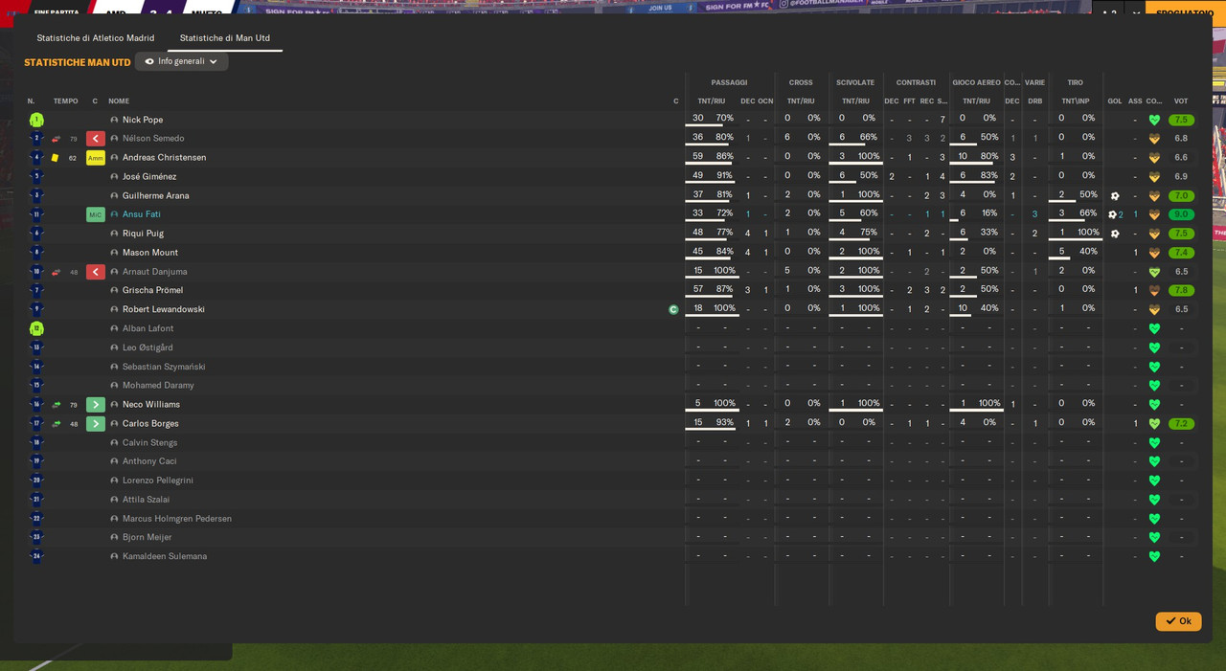Open Grischa Prömel's player name link
The width and height of the screenshot is (1226, 671).
tap(152, 291)
